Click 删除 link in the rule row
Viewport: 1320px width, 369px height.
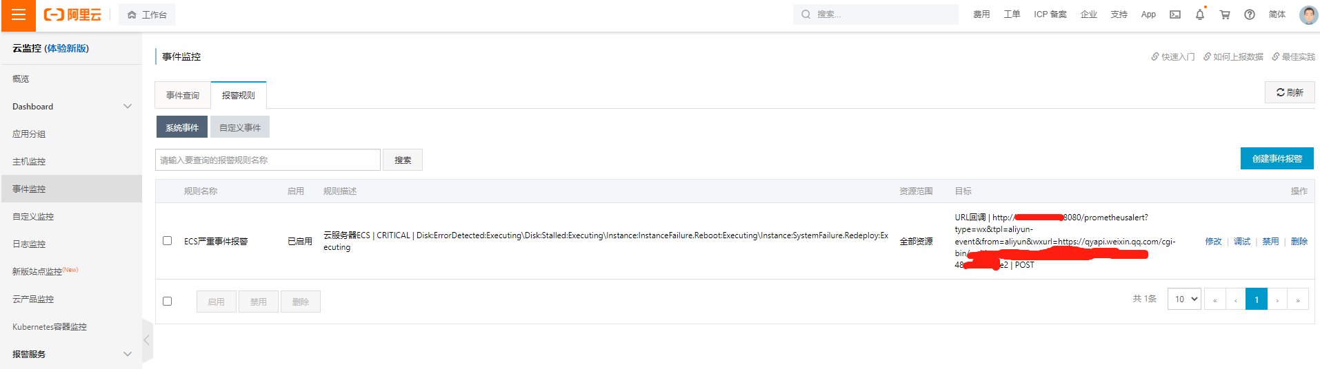pos(1299,242)
